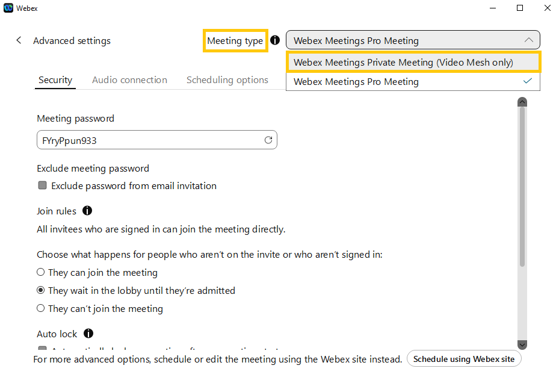The height and width of the screenshot is (383, 559).
Task: Enable Exclude password from email invitation
Action: pos(42,185)
